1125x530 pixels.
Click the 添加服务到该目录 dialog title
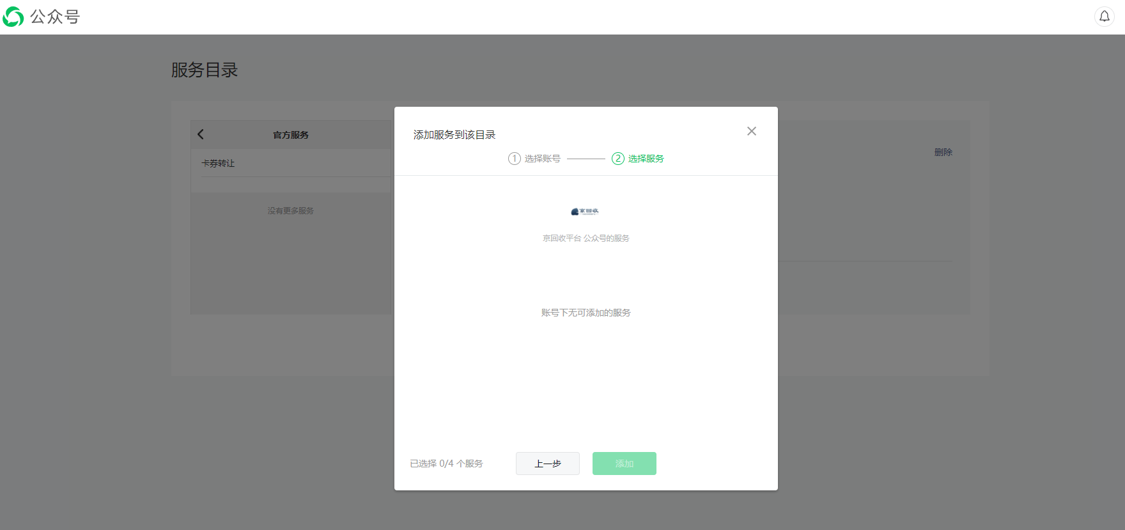click(x=454, y=135)
